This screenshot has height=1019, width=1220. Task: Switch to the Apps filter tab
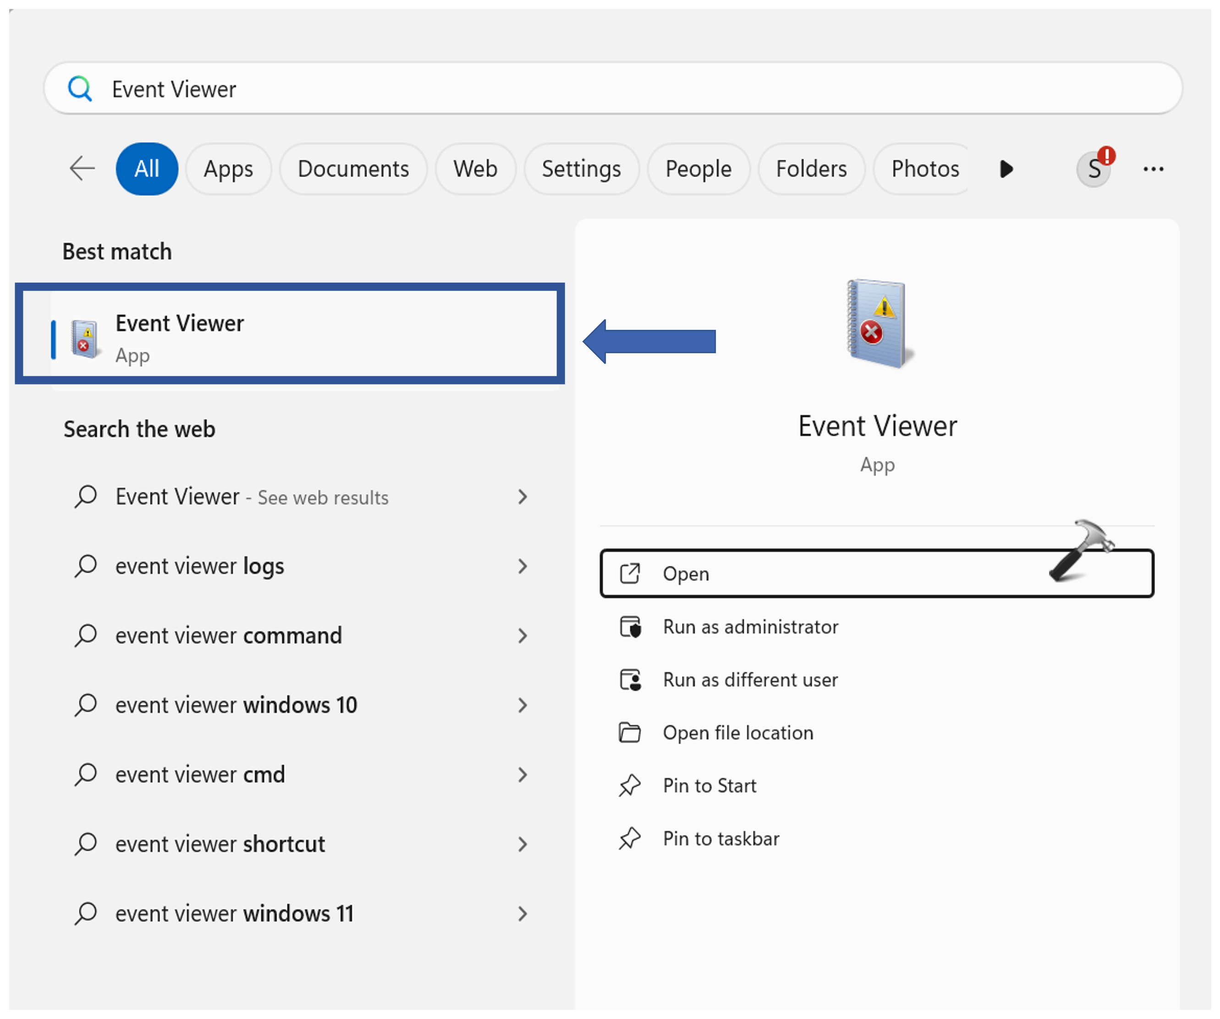pyautogui.click(x=228, y=169)
